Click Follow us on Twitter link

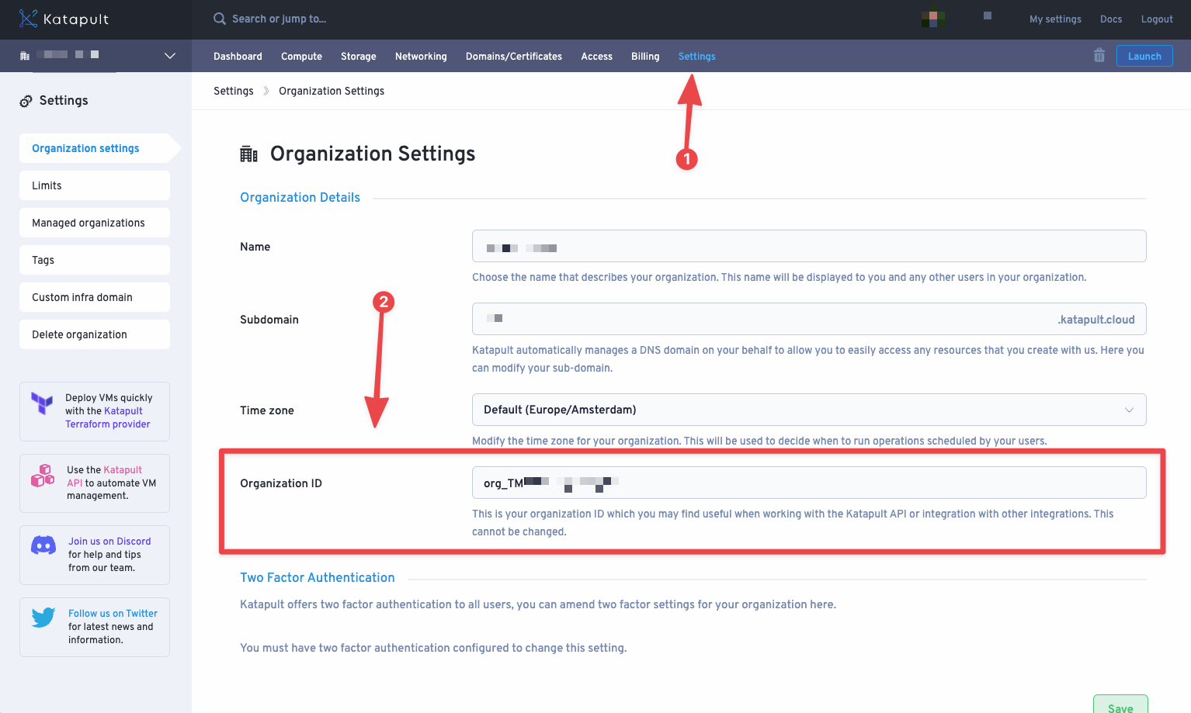[x=113, y=614]
